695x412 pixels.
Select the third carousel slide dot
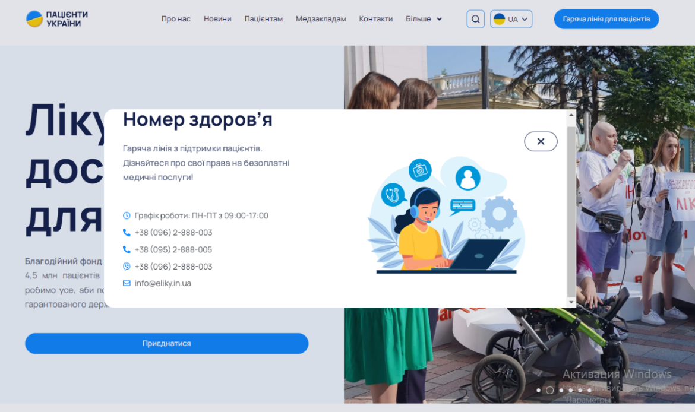point(561,390)
